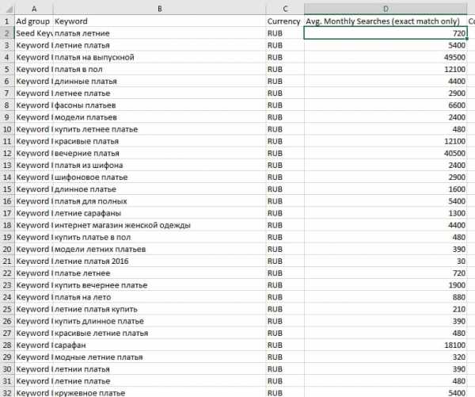475x397 pixels.
Task: Select column C header
Action: click(x=284, y=8)
